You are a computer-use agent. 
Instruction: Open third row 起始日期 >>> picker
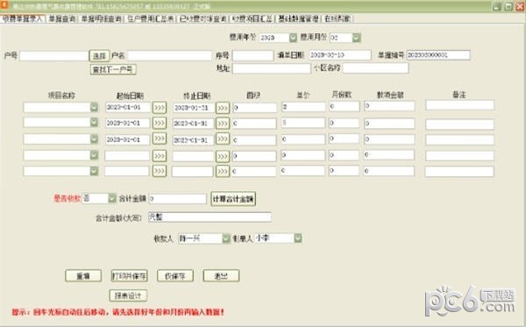coord(160,139)
